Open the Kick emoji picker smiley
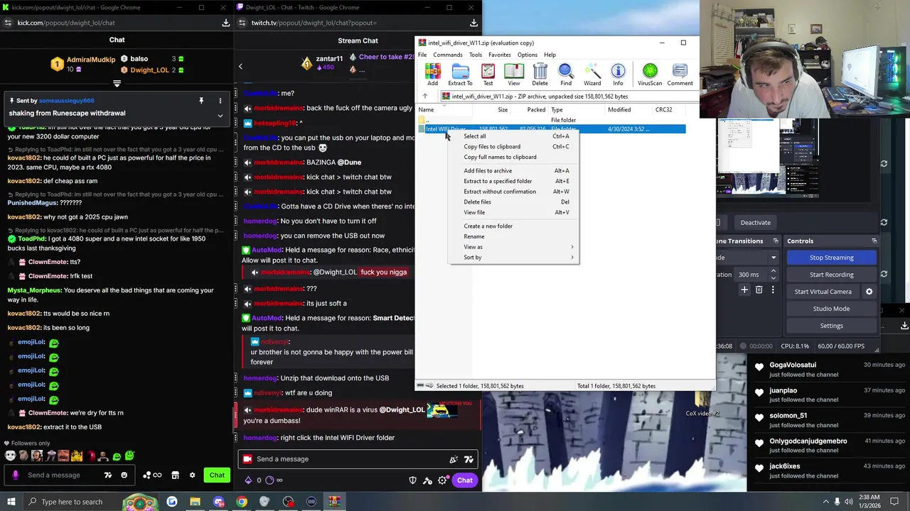Viewport: 910px width, 511px height. point(124,475)
